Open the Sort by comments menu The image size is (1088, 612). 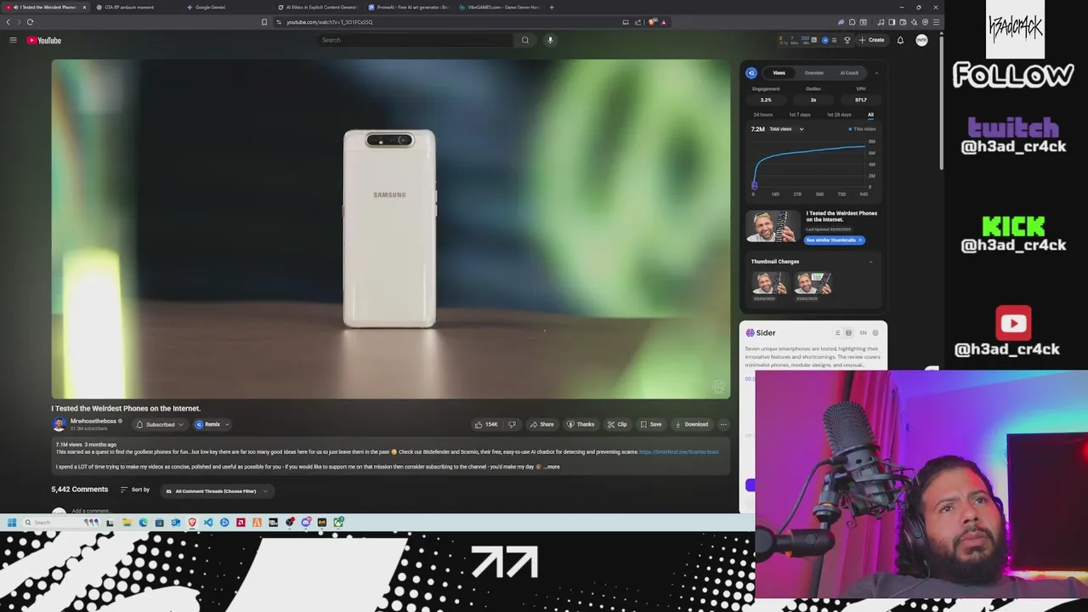[135, 490]
